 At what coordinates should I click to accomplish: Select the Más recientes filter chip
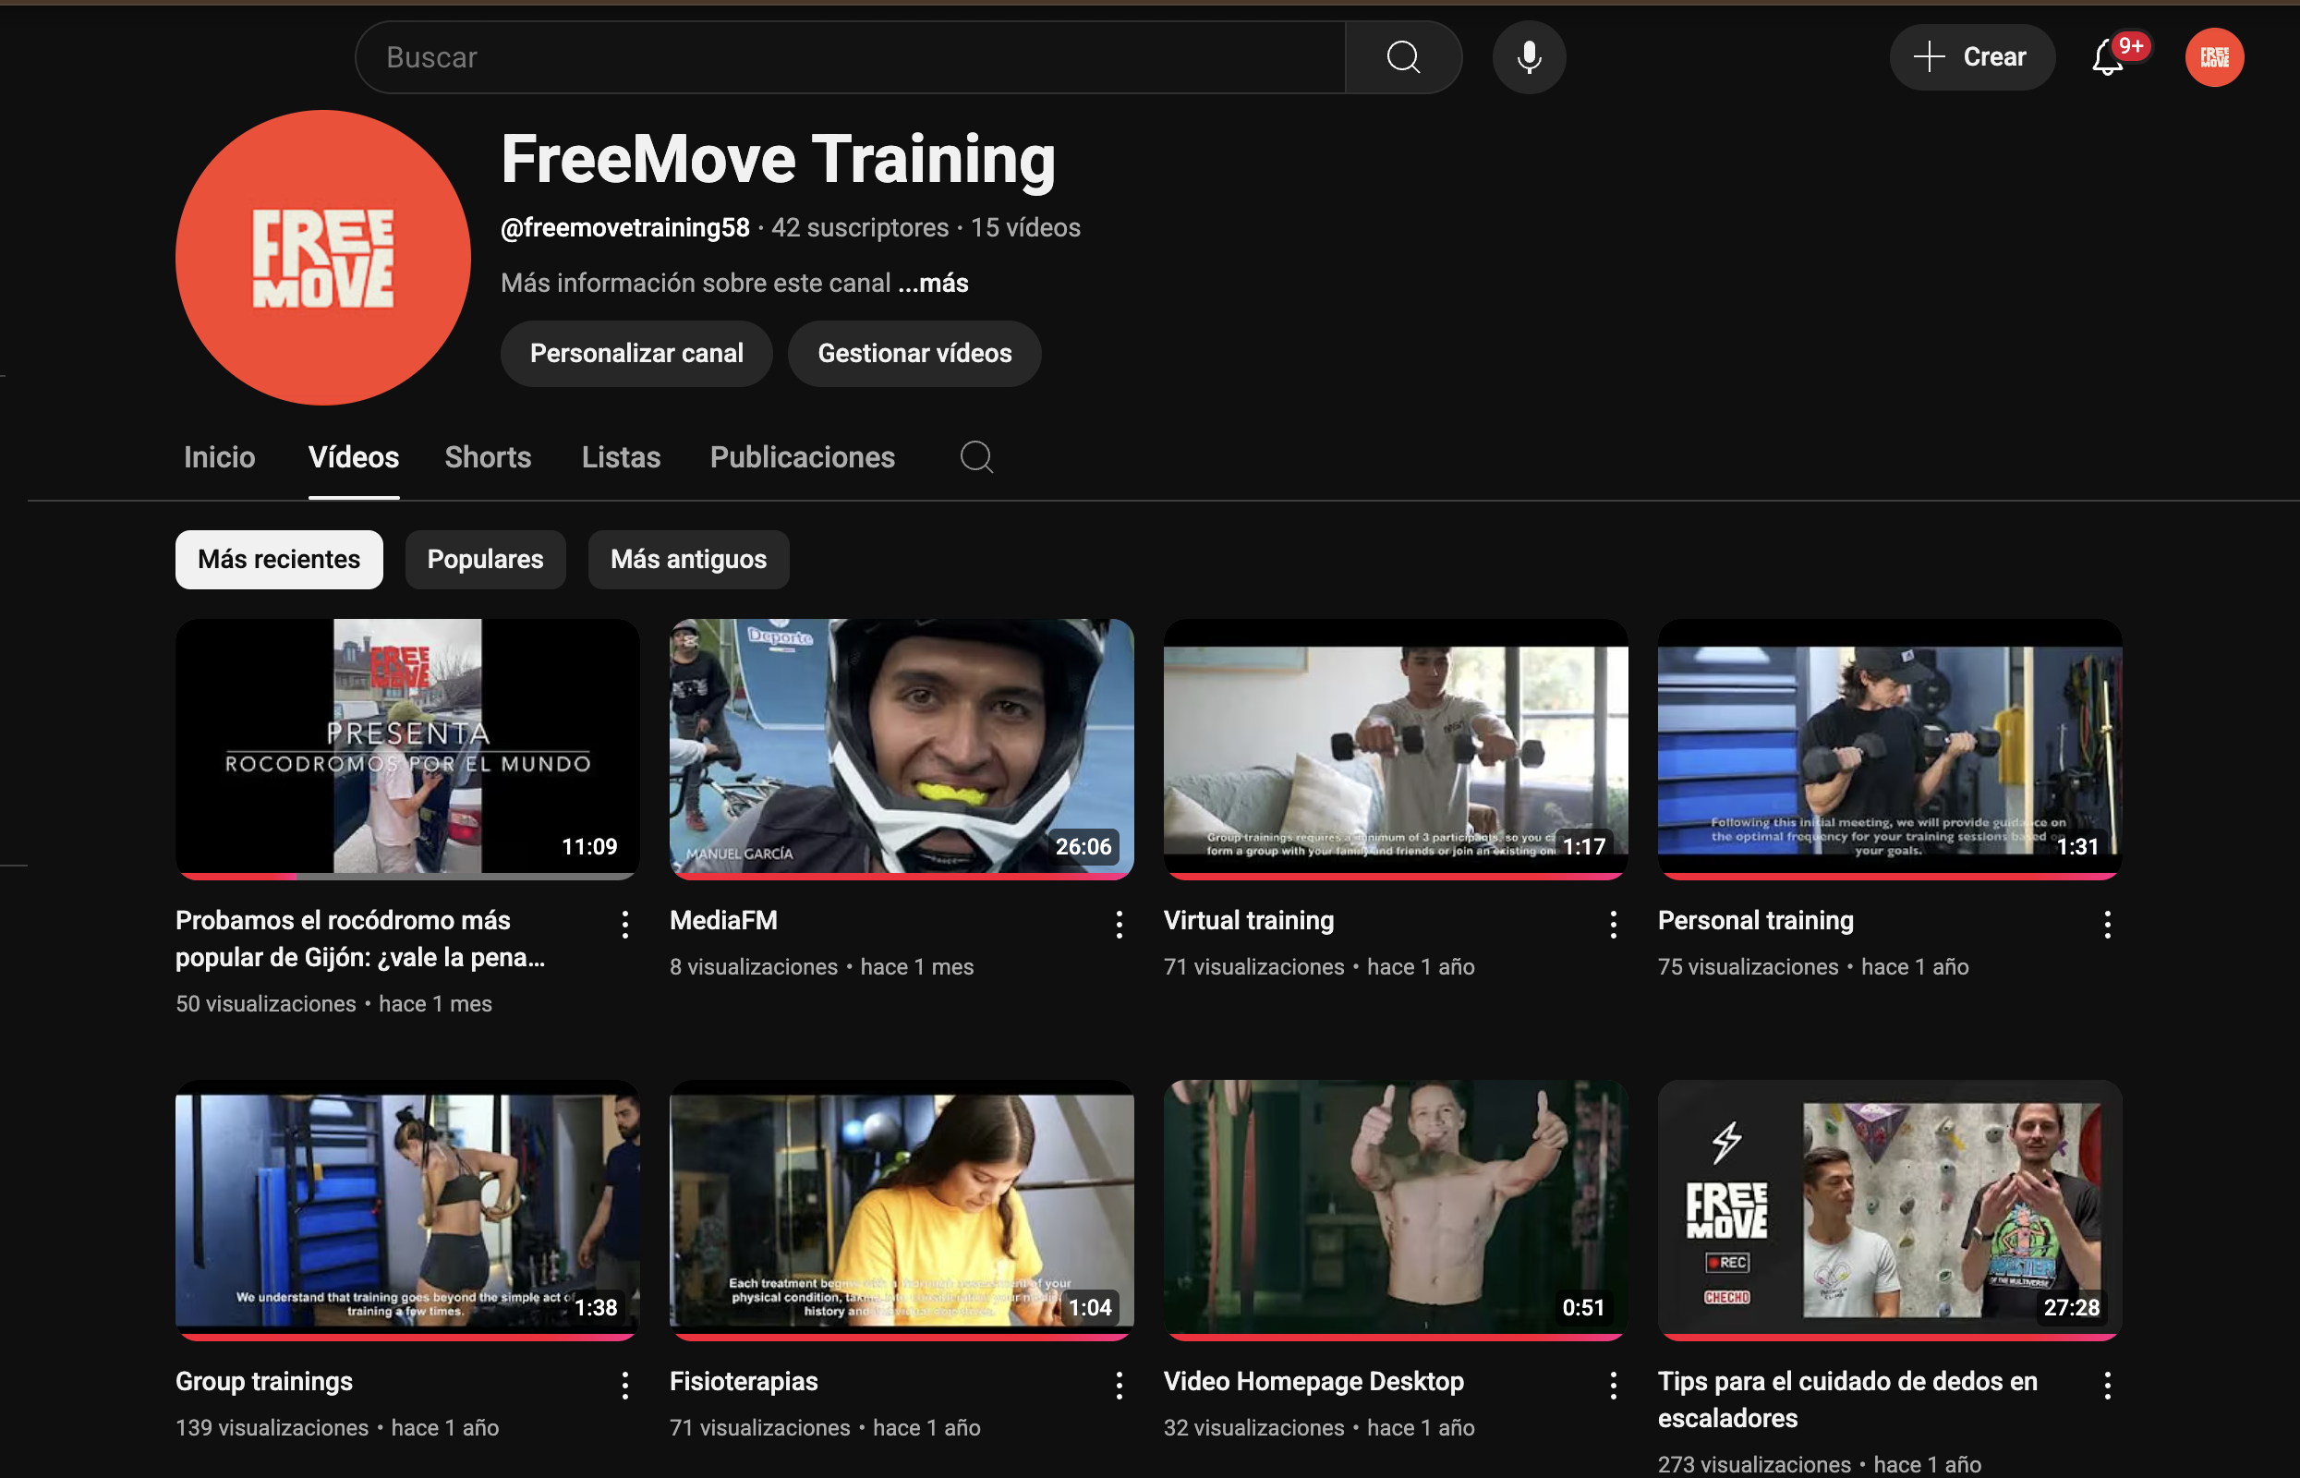click(278, 560)
